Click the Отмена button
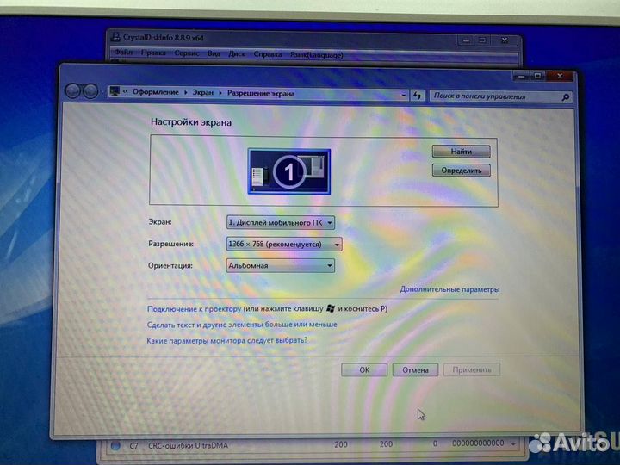Viewport: 620px width, 465px height. click(x=415, y=370)
